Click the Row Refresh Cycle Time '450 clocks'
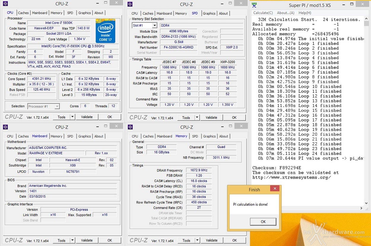 [199, 202]
